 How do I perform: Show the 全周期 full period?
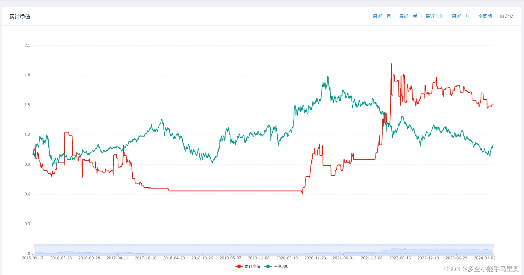coord(485,16)
